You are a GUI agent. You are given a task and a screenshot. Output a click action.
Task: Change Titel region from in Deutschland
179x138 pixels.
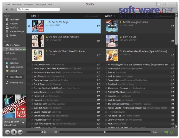(x=92, y=16)
